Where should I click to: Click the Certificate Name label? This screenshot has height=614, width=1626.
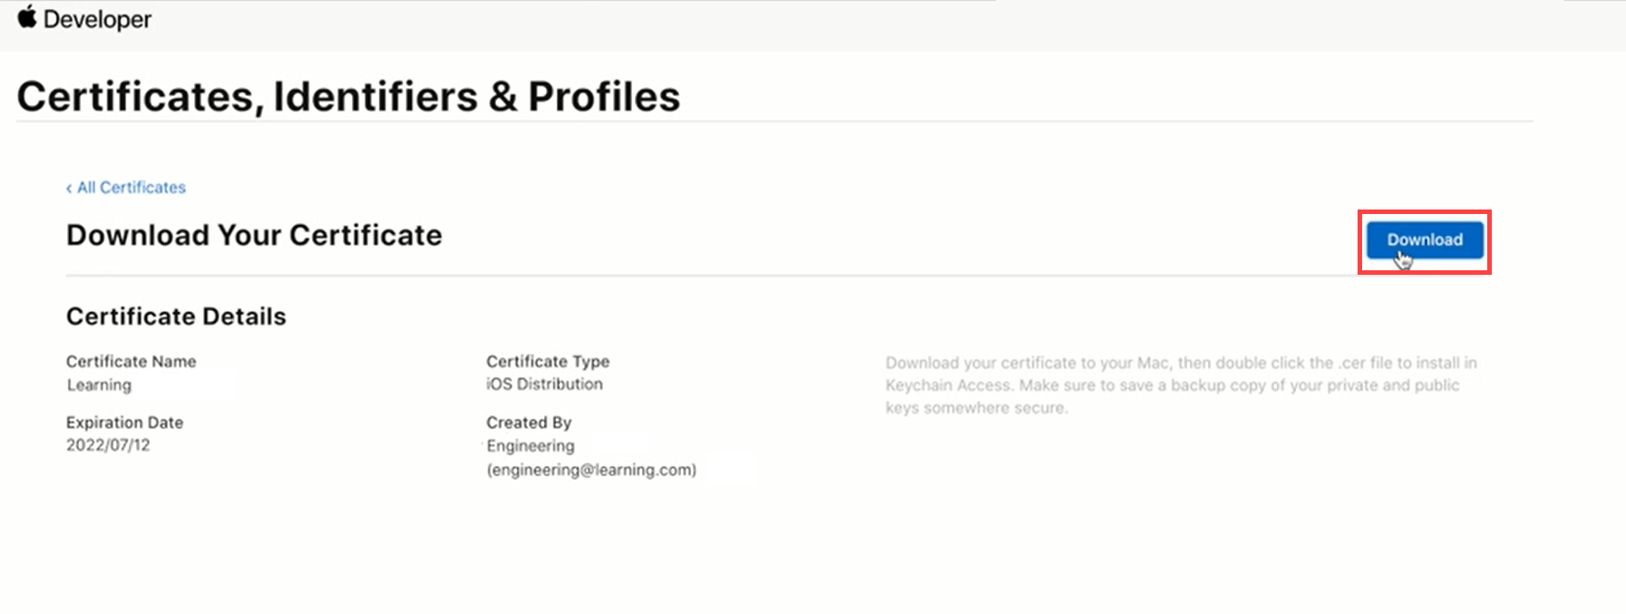[131, 362]
